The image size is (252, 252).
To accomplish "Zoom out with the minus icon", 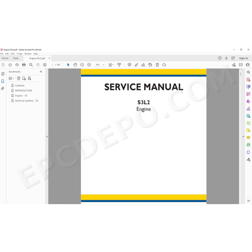I will [x=82, y=65].
